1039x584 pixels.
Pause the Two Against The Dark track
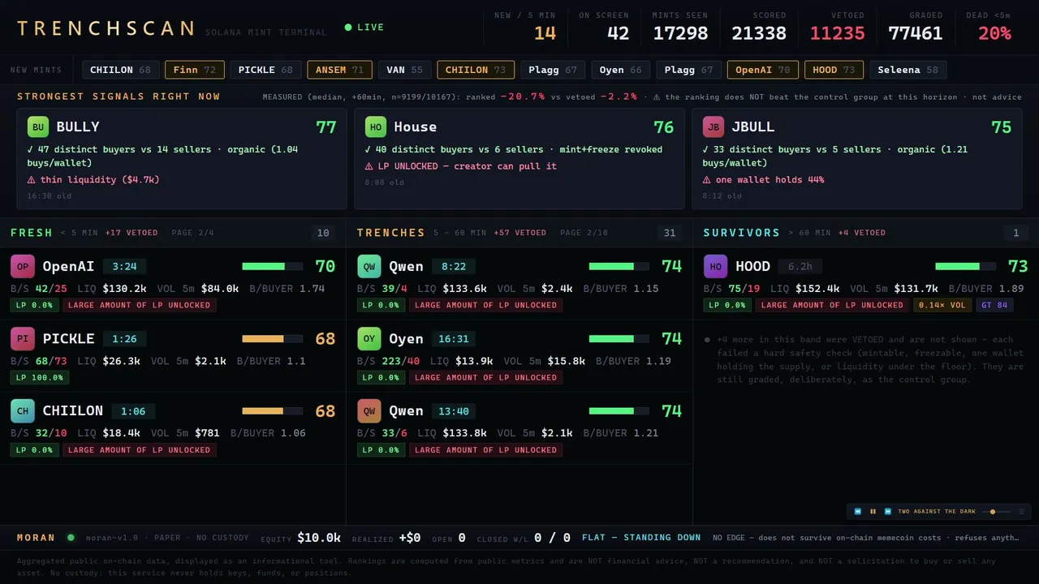[x=873, y=512]
